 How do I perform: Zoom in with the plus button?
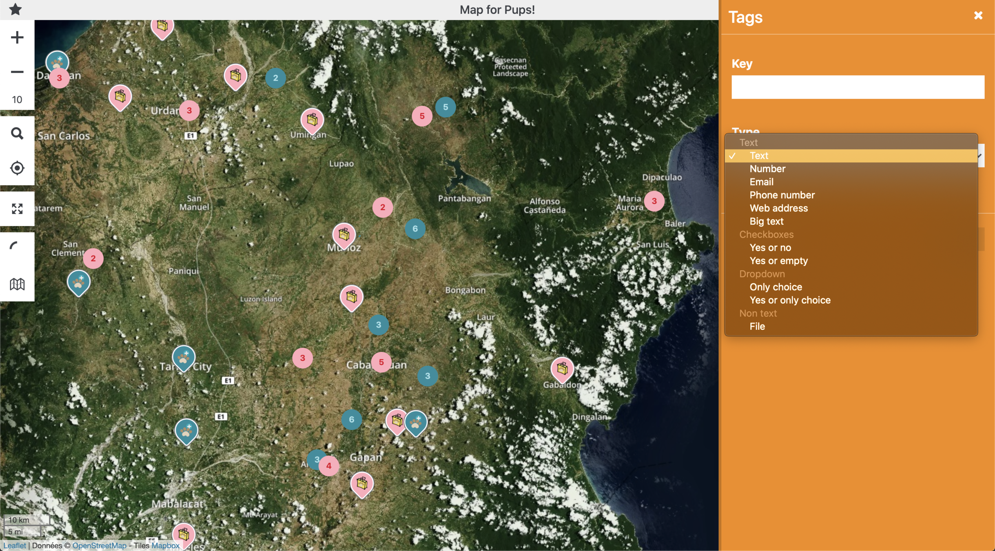(17, 38)
